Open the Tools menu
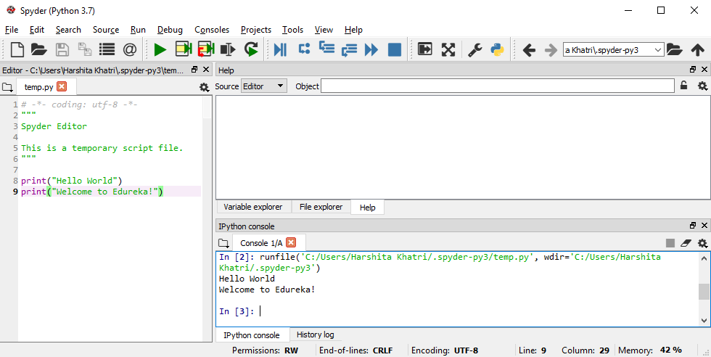This screenshot has height=357, width=711. coord(292,30)
